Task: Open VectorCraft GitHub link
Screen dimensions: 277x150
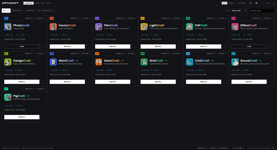Action: [86, 18]
